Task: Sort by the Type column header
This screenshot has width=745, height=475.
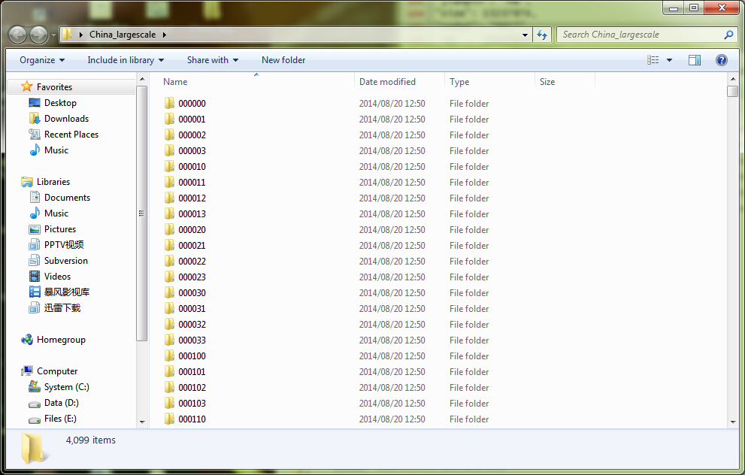Action: click(490, 82)
